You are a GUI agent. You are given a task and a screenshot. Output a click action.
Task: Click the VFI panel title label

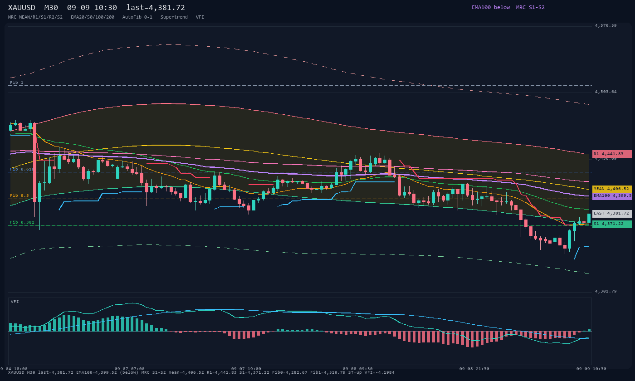(x=15, y=302)
